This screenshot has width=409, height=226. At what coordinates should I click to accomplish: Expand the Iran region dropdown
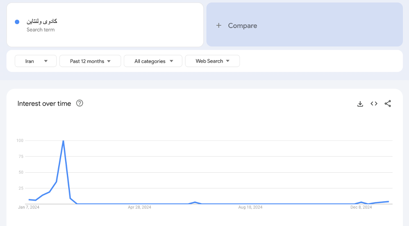pos(36,61)
